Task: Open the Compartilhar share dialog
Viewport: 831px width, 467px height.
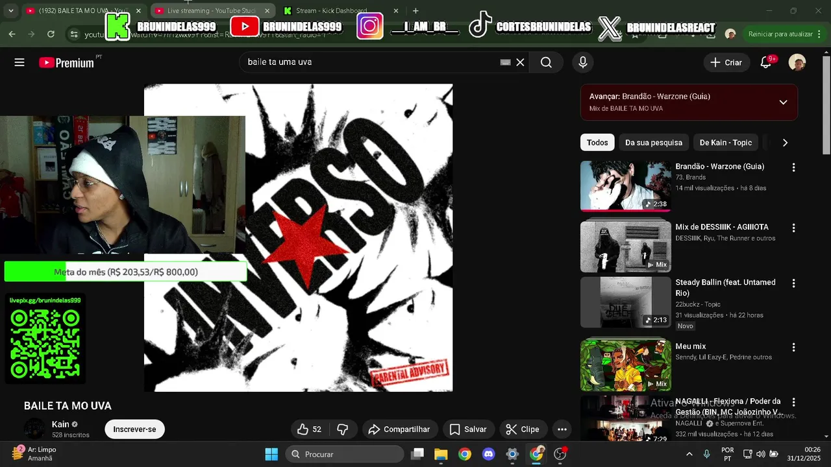Action: tap(399, 429)
